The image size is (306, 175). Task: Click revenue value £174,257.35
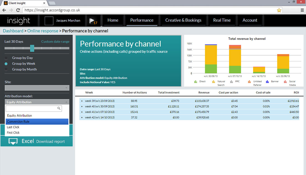click(202, 106)
